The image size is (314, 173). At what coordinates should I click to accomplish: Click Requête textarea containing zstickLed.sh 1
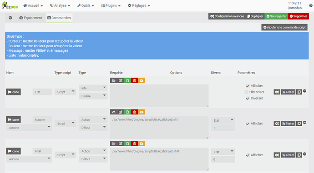pos(159,128)
